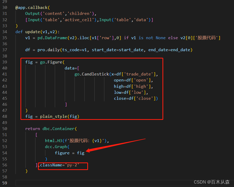Screen dimensions: 234x187
Task: Click the '股票代码' string on line 35
Action: click(x=206, y=38)
